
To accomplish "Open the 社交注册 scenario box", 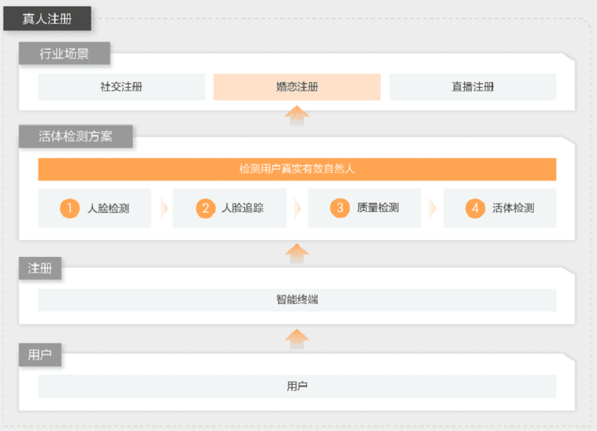I will pos(122,87).
